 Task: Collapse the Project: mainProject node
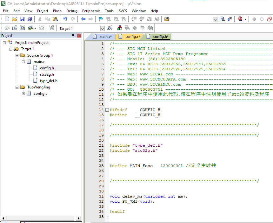[4, 43]
